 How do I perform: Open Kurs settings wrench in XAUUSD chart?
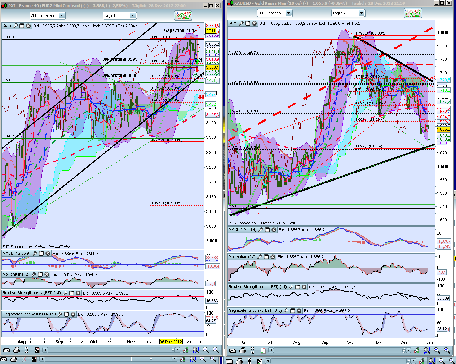click(242, 23)
